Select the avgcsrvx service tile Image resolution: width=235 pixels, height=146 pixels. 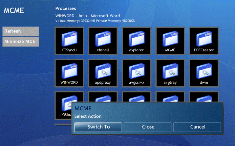tap(136, 73)
